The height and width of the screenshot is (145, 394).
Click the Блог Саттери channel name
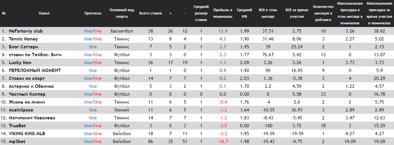coord(23,47)
